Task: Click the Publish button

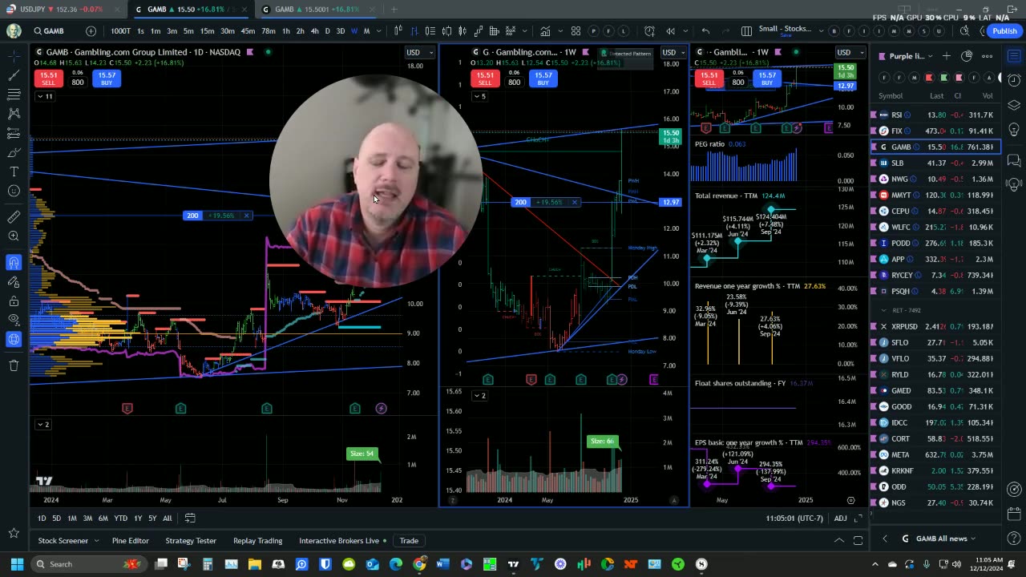Action: click(1004, 31)
